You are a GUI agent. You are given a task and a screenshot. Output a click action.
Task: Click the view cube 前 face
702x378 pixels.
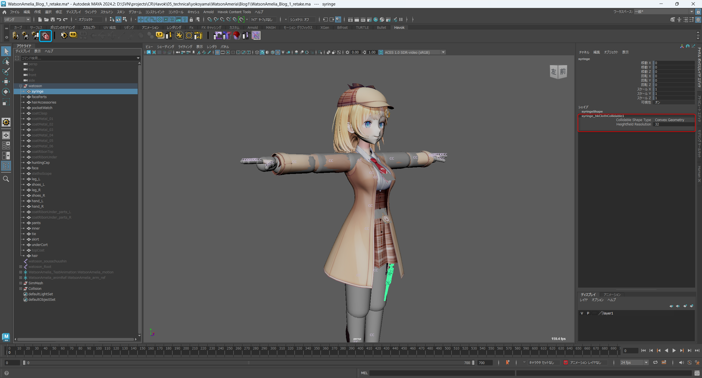[563, 72]
